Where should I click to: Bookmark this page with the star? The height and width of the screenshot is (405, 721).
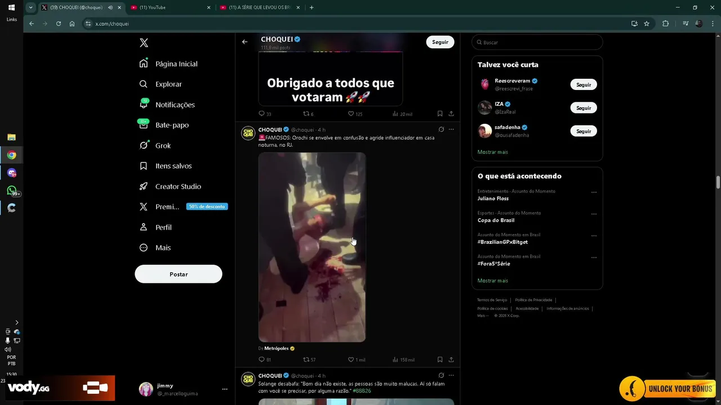[x=647, y=24]
